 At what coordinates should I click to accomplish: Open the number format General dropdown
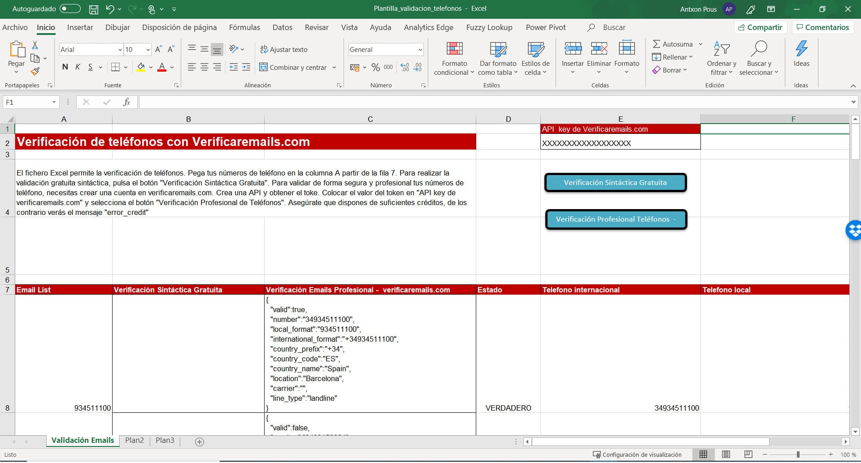(x=420, y=50)
